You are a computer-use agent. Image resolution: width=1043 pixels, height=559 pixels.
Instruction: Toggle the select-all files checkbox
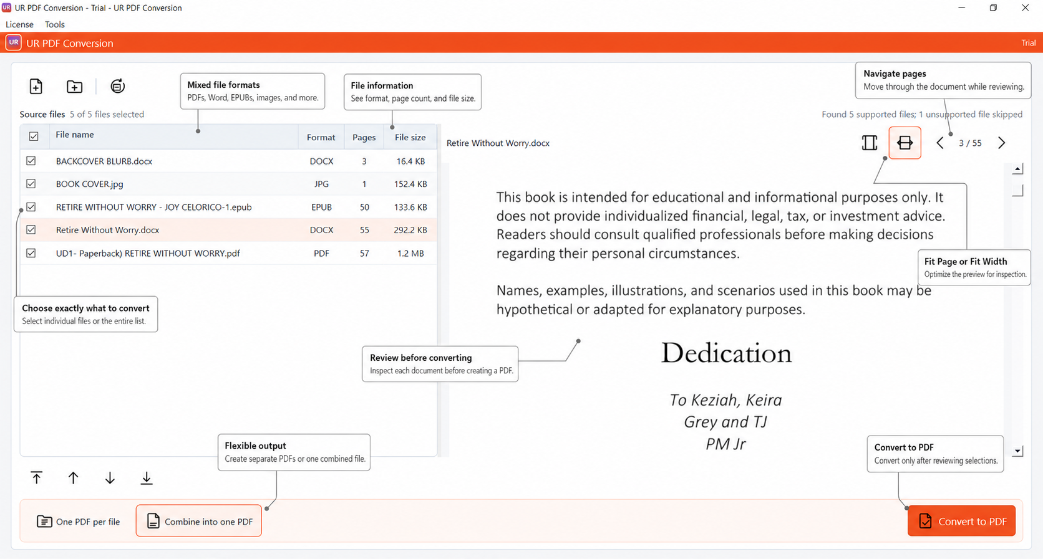[34, 136]
